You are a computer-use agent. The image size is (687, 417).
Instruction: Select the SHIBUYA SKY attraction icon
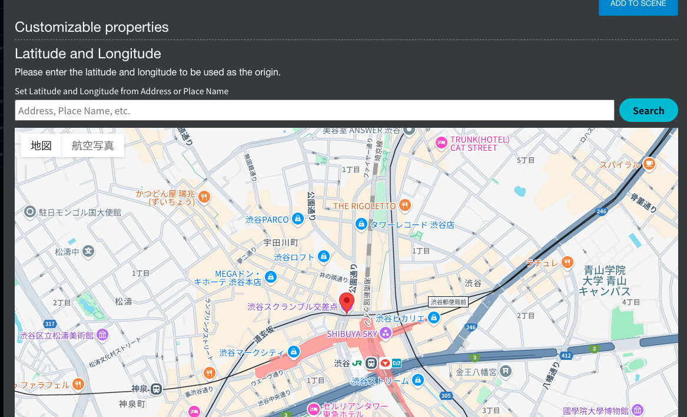coord(386,333)
